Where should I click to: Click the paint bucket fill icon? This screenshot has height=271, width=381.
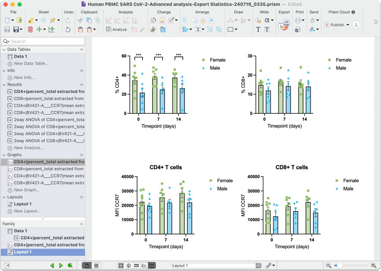coord(162,30)
